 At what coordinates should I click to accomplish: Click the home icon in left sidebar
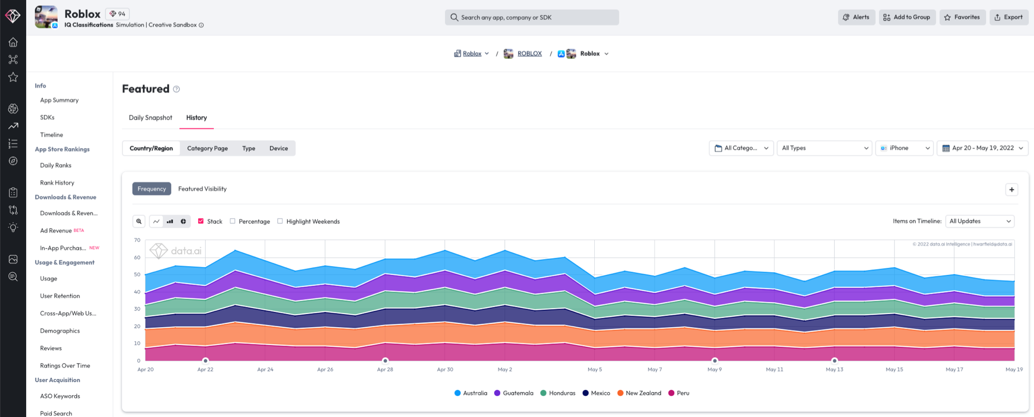coord(13,42)
